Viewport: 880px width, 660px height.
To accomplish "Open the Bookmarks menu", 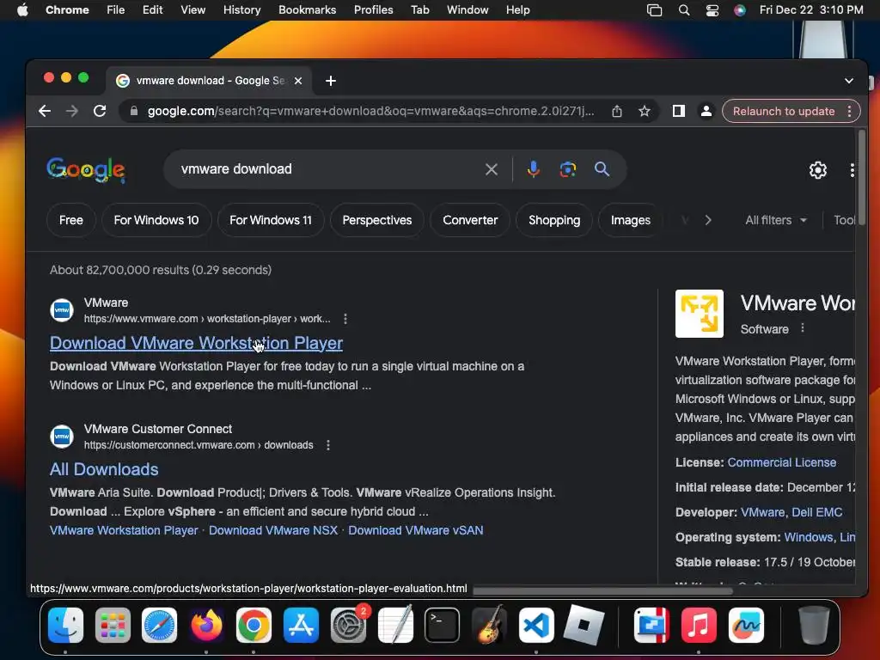I will click(x=307, y=10).
